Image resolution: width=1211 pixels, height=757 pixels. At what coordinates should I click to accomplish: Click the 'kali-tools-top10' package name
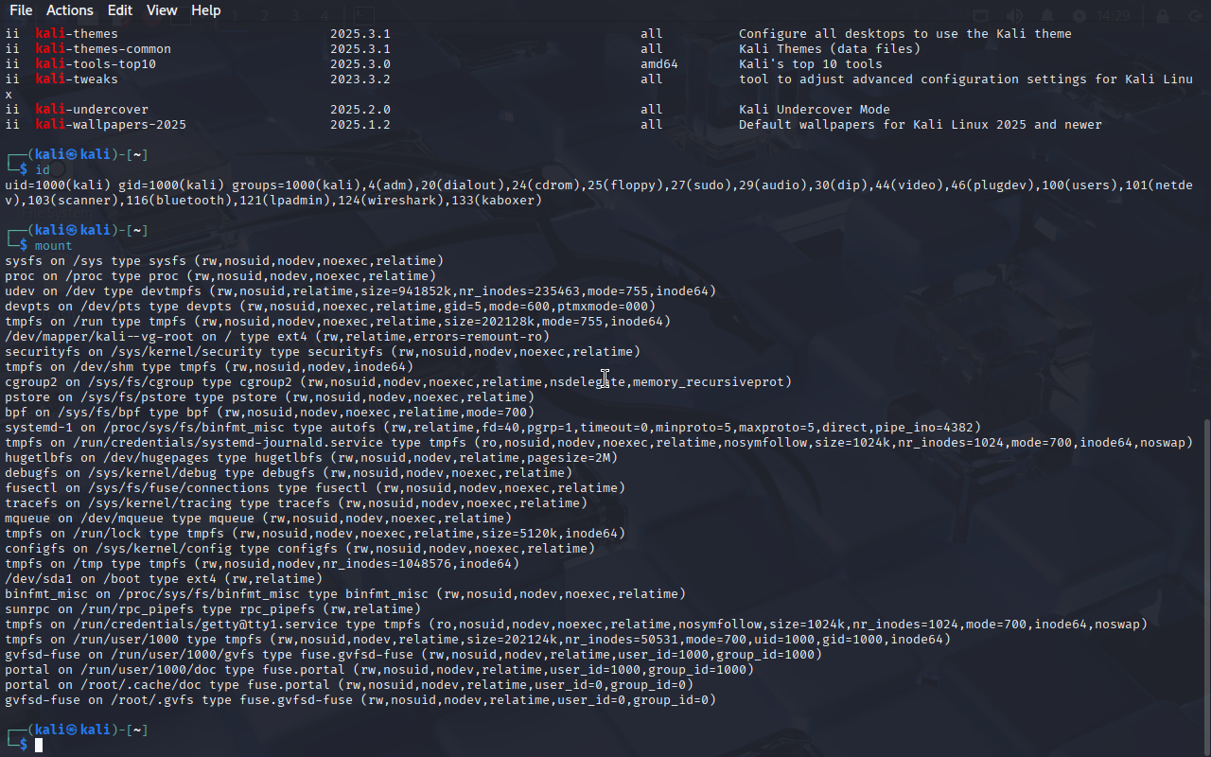click(x=96, y=64)
